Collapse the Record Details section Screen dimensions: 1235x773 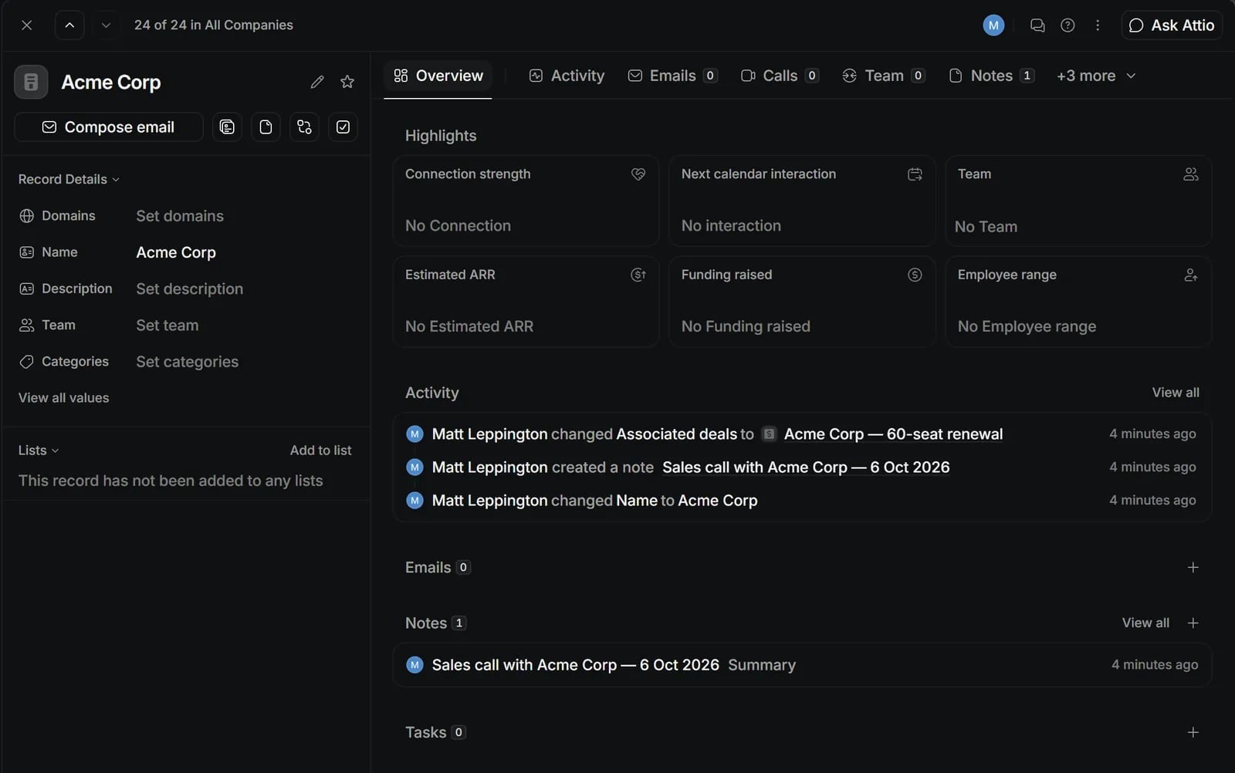pyautogui.click(x=69, y=179)
